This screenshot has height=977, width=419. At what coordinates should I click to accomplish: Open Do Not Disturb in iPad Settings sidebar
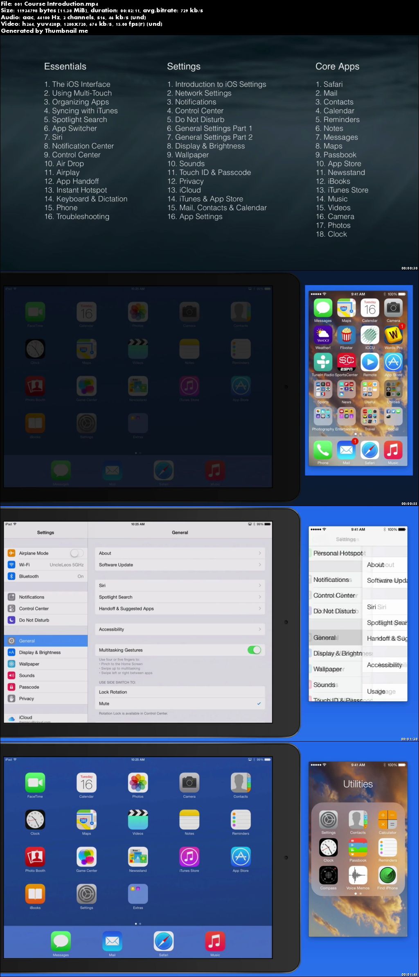tap(46, 620)
